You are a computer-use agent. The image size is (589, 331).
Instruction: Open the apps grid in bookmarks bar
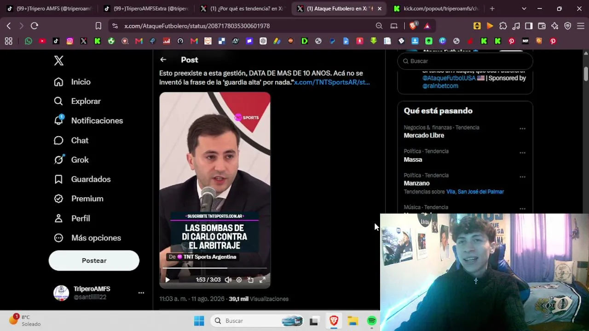[x=8, y=41]
